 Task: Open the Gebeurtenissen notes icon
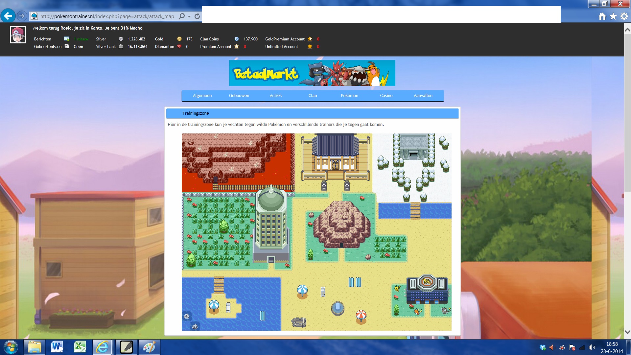point(67,46)
